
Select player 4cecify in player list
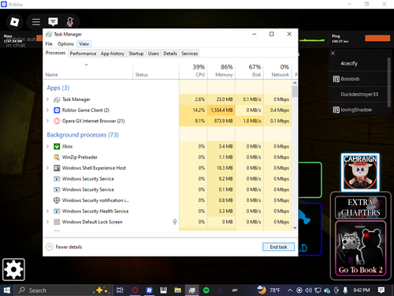click(349, 63)
